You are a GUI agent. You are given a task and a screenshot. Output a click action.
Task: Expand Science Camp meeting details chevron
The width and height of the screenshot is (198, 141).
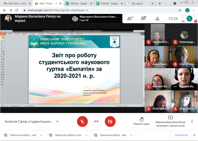tap(57, 121)
